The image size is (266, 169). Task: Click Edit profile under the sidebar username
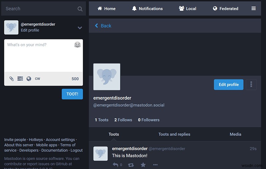coord(30,30)
